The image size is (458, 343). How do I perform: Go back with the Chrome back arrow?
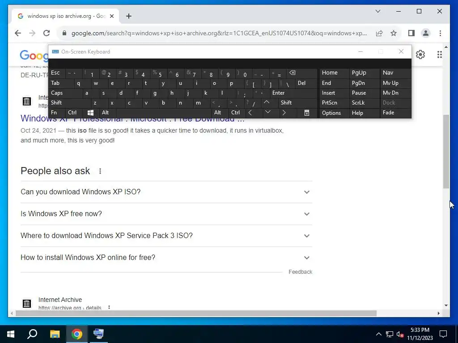pos(18,33)
